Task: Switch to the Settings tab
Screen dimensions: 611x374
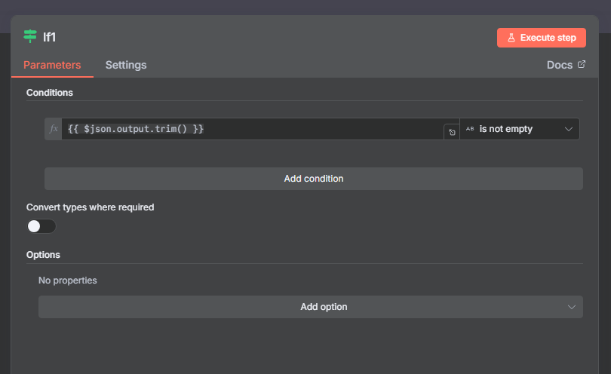Action: point(126,65)
